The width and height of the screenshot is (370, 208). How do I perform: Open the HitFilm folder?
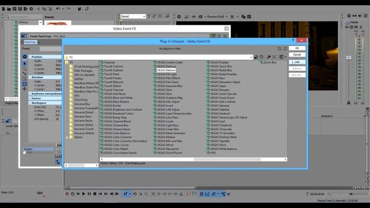[79, 79]
